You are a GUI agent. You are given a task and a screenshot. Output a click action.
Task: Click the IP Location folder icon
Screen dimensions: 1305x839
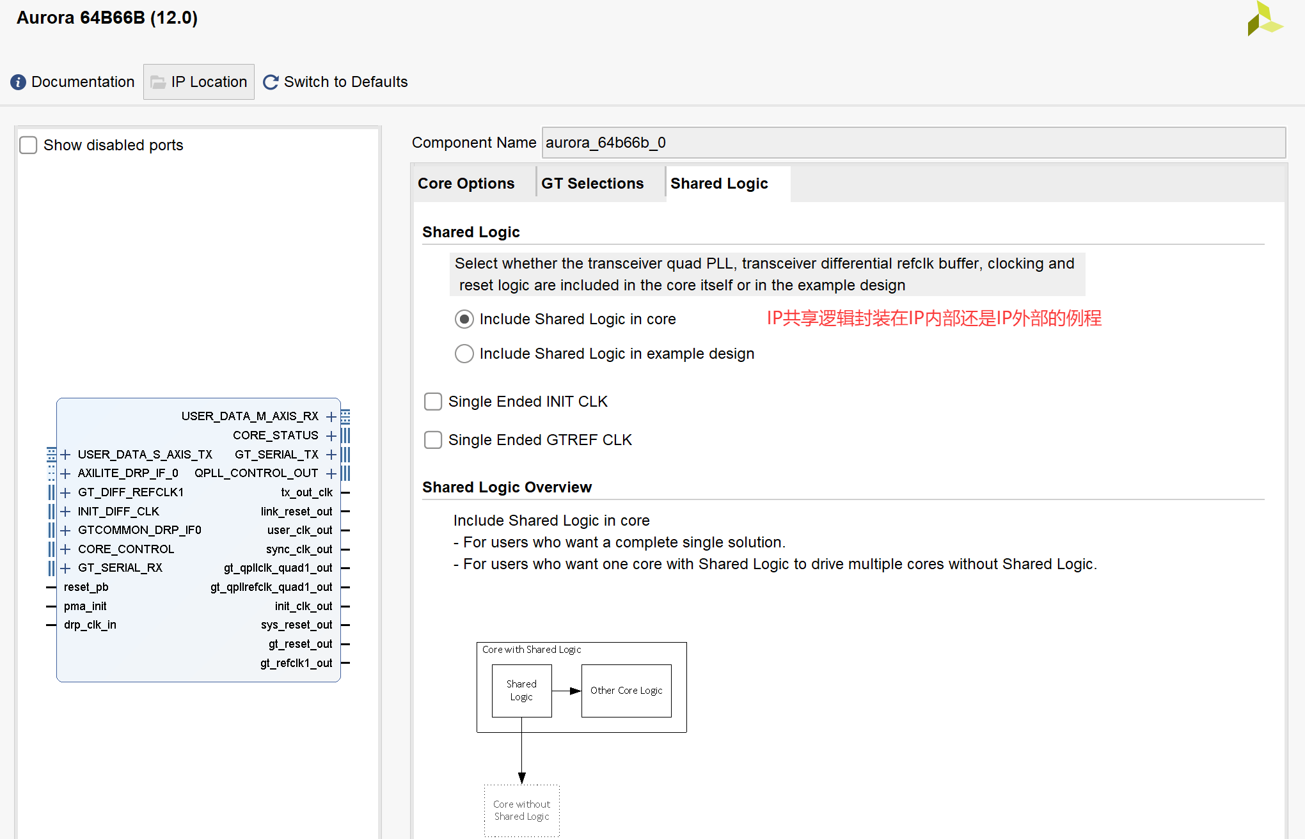tap(158, 82)
